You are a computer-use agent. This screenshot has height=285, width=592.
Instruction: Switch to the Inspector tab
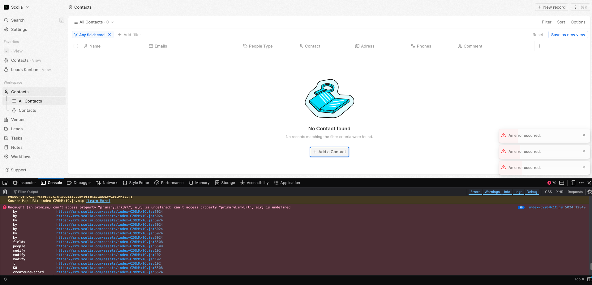(x=24, y=183)
